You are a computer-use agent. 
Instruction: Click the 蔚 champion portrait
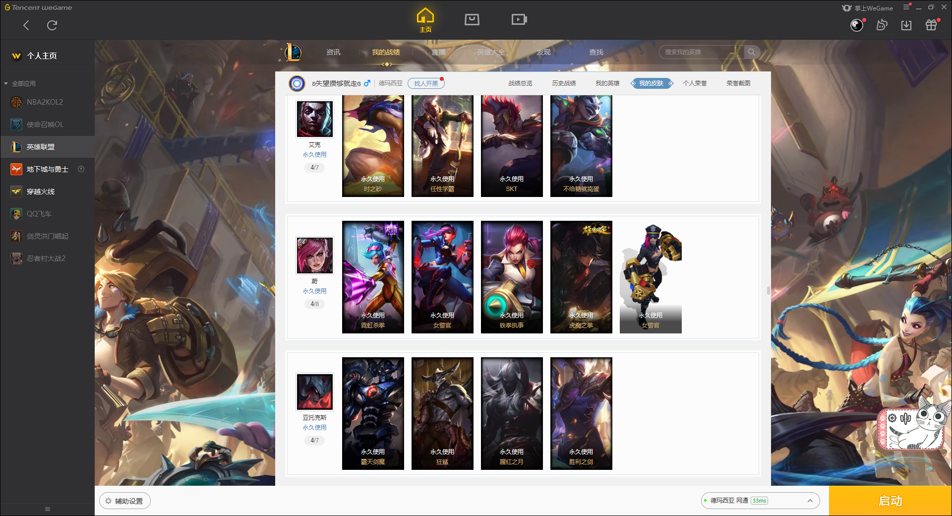(314, 256)
